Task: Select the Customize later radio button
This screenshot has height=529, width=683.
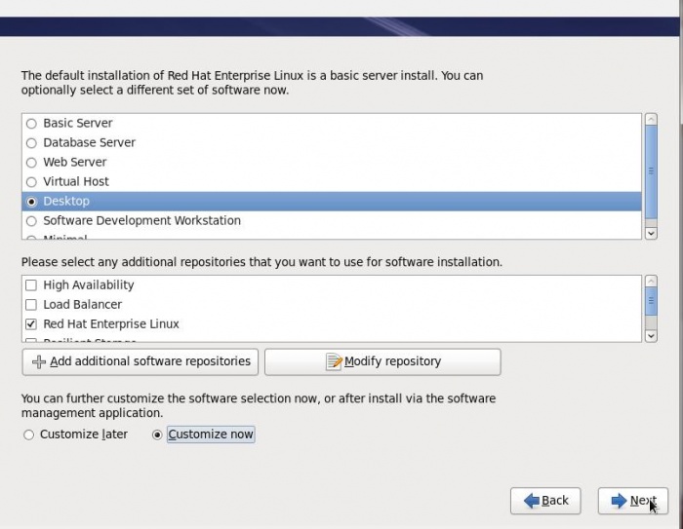Action: pyautogui.click(x=28, y=435)
